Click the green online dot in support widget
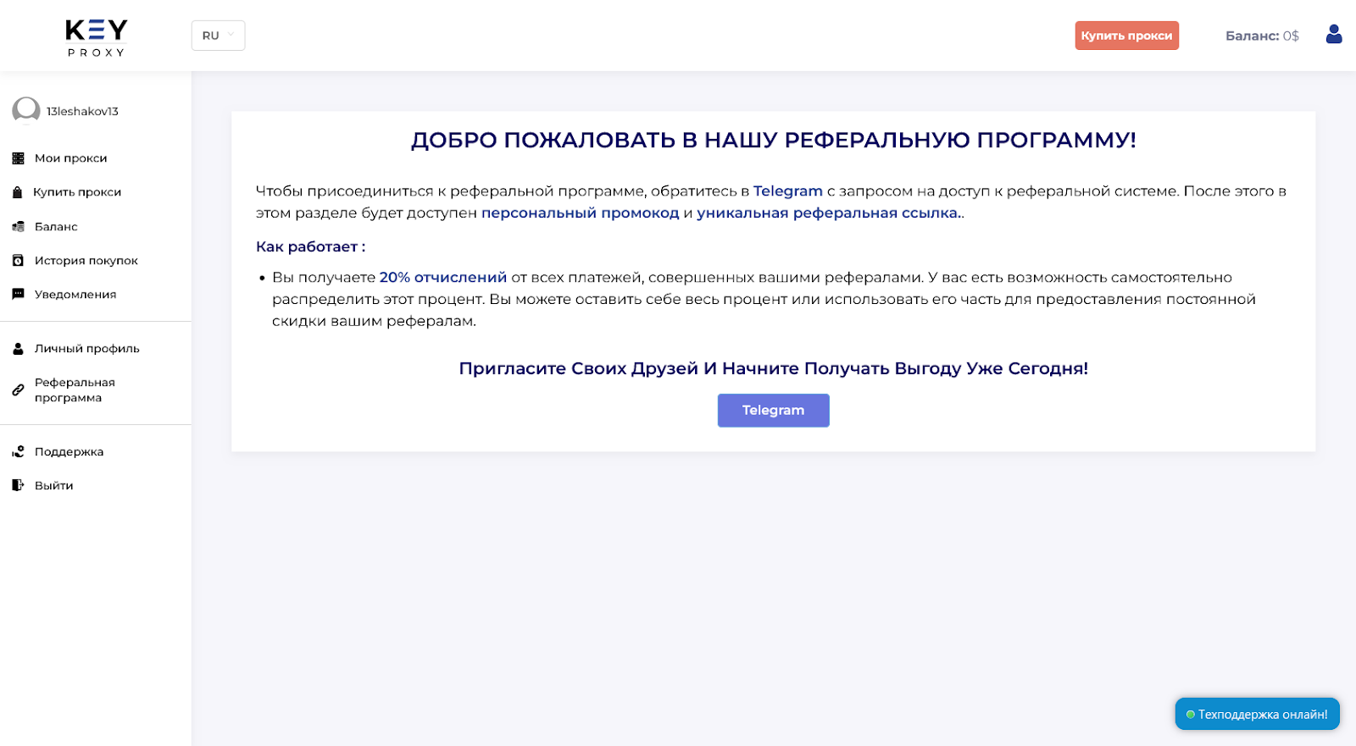The height and width of the screenshot is (746, 1356). coord(1190,715)
